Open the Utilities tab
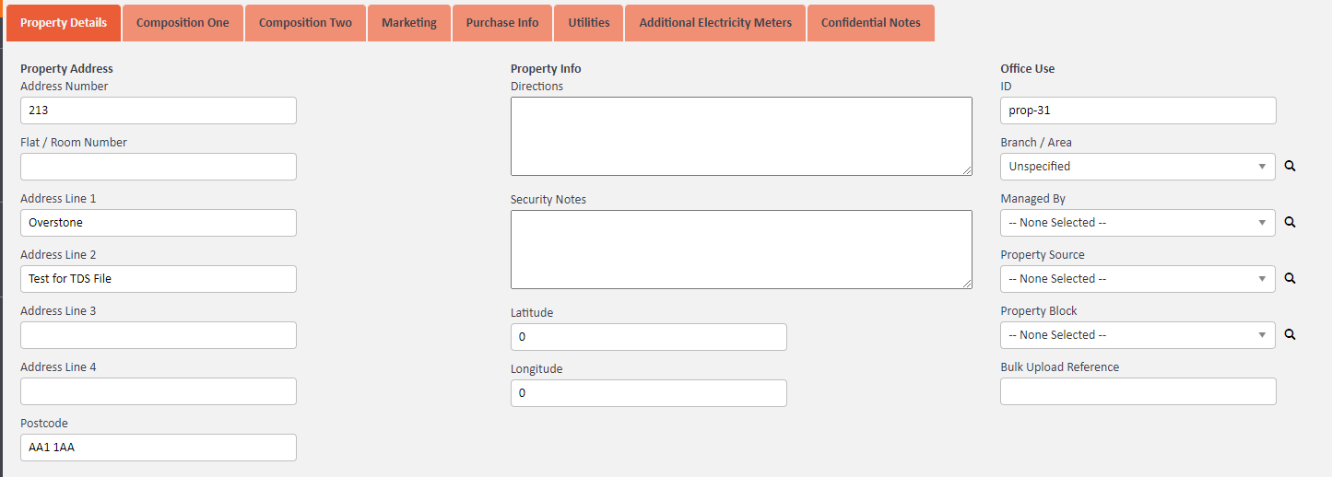 589,23
